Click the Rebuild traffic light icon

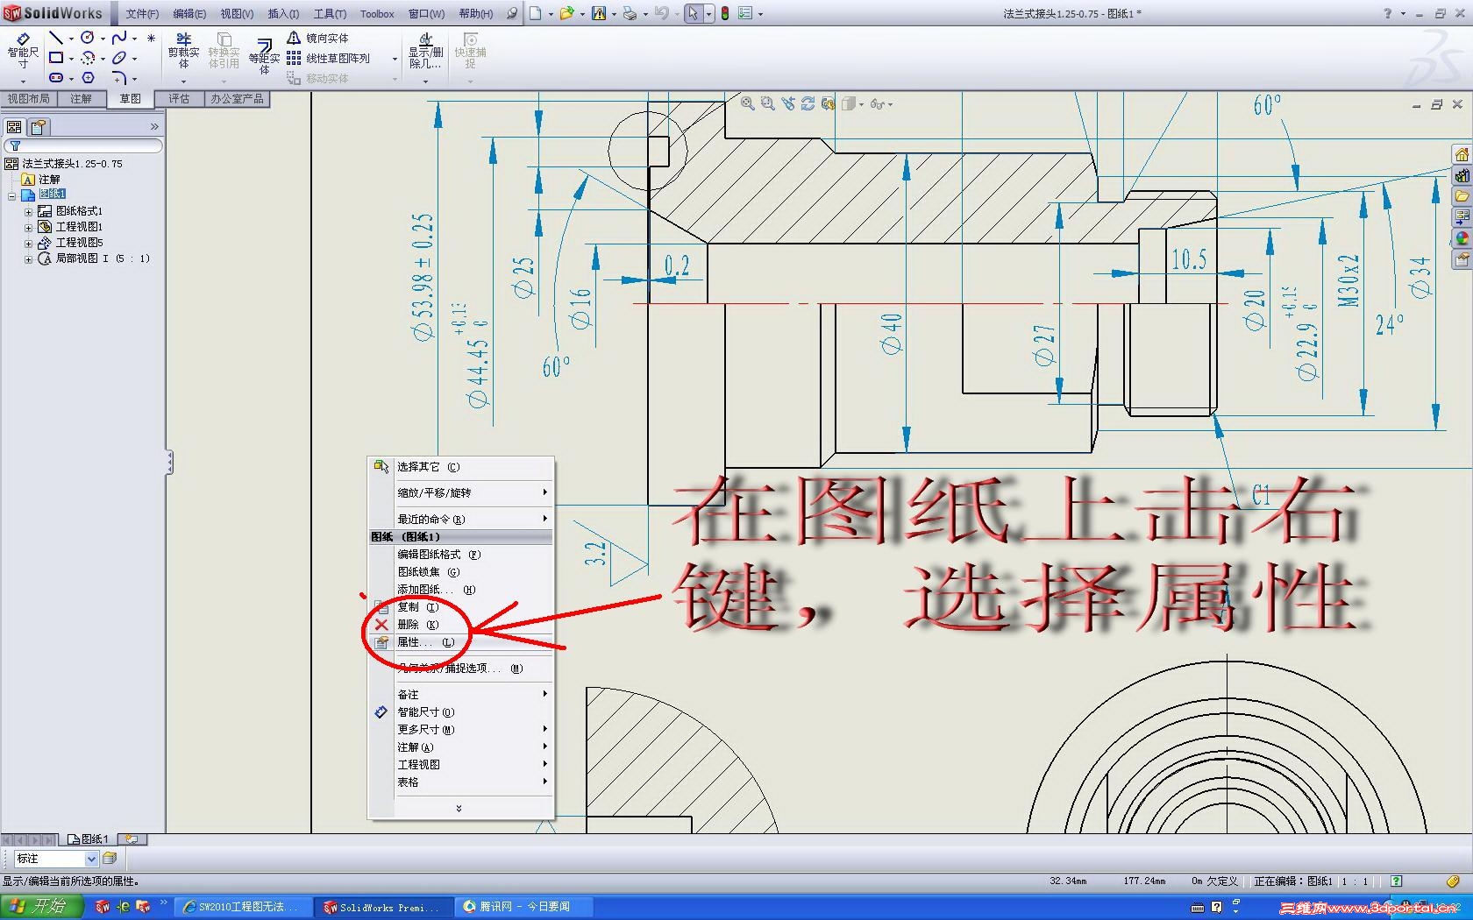pyautogui.click(x=725, y=13)
